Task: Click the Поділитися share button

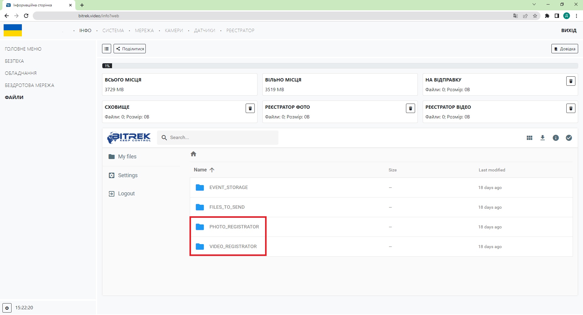Action: (x=130, y=49)
